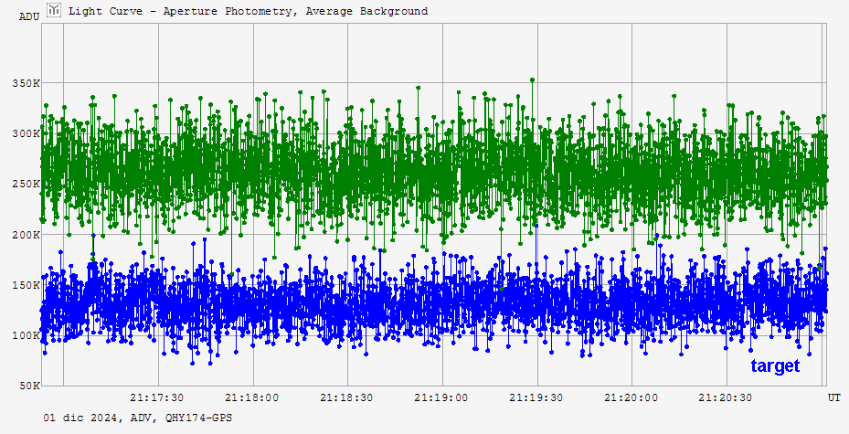Click the 21:18:00 time label
The height and width of the screenshot is (434, 849).
pos(252,397)
